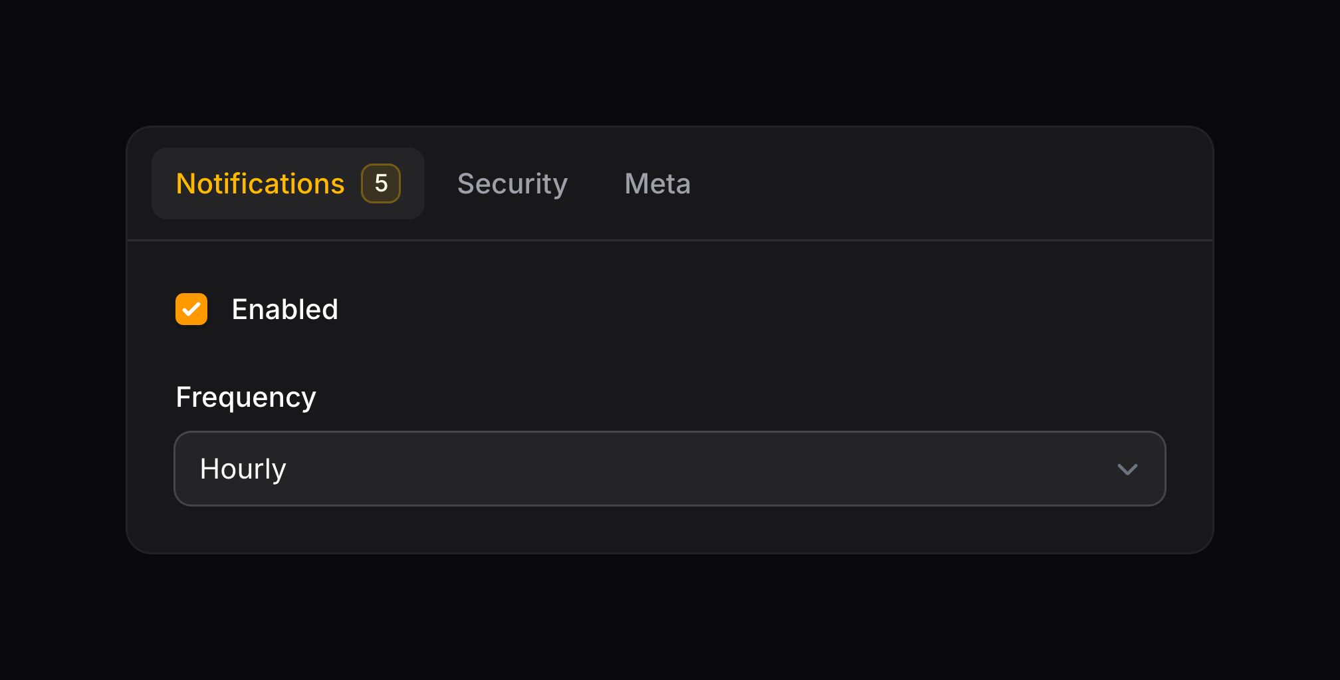Click the count badge showing 5
Viewport: 1340px width, 680px height.
381,183
